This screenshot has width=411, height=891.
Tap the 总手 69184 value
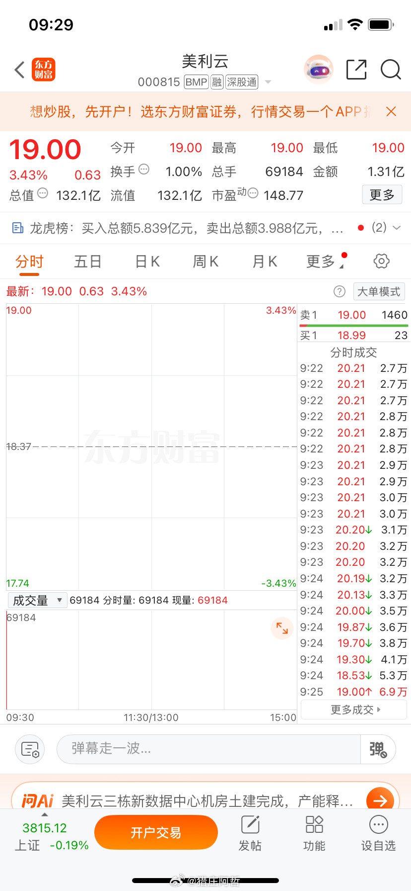tap(284, 172)
